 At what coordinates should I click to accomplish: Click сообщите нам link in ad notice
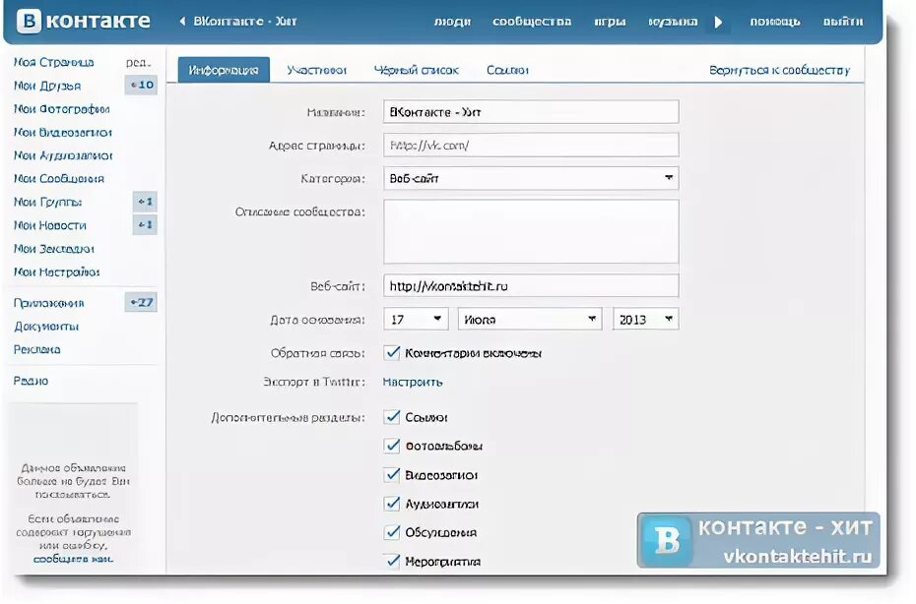73,559
